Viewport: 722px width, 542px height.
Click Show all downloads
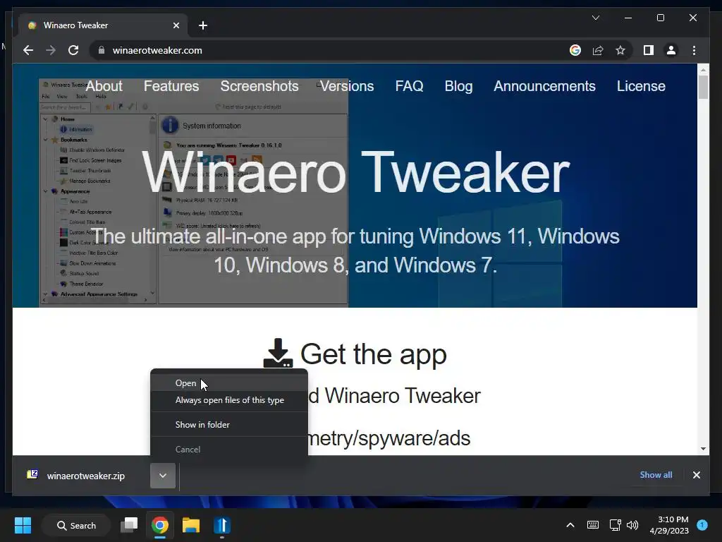[x=656, y=475]
